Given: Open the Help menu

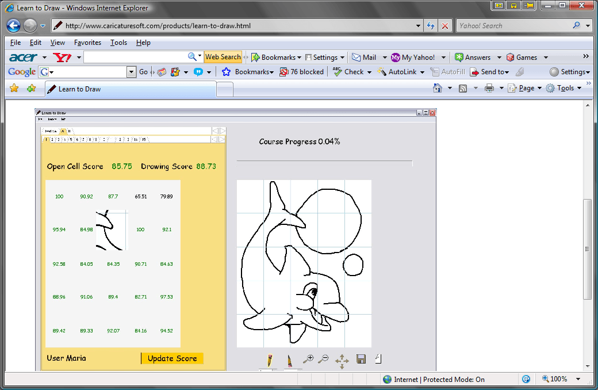Looking at the screenshot, I should click(143, 43).
